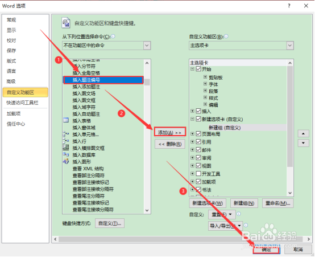Open 保存 options category
315x257 pixels.
click(11, 51)
